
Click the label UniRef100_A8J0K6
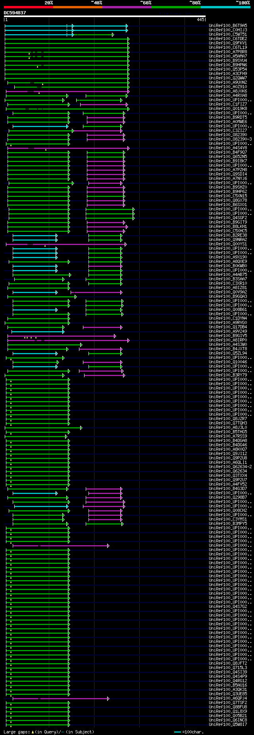[228, 91]
